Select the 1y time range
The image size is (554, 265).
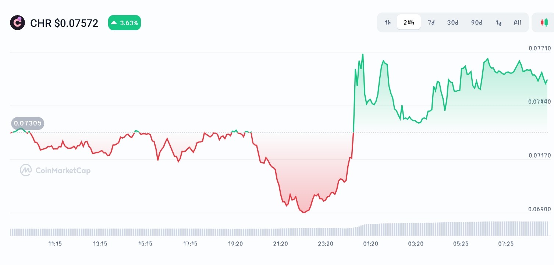pos(498,22)
